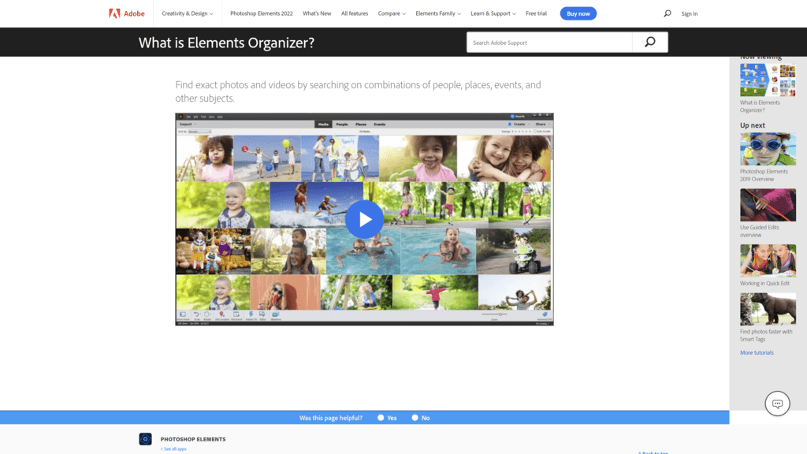The width and height of the screenshot is (807, 454).
Task: Open the Free trial nav item
Action: click(536, 13)
